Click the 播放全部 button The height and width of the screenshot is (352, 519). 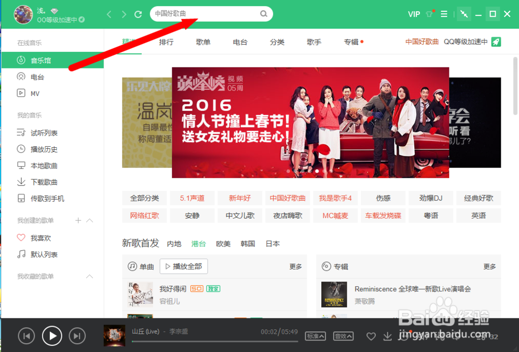point(184,266)
